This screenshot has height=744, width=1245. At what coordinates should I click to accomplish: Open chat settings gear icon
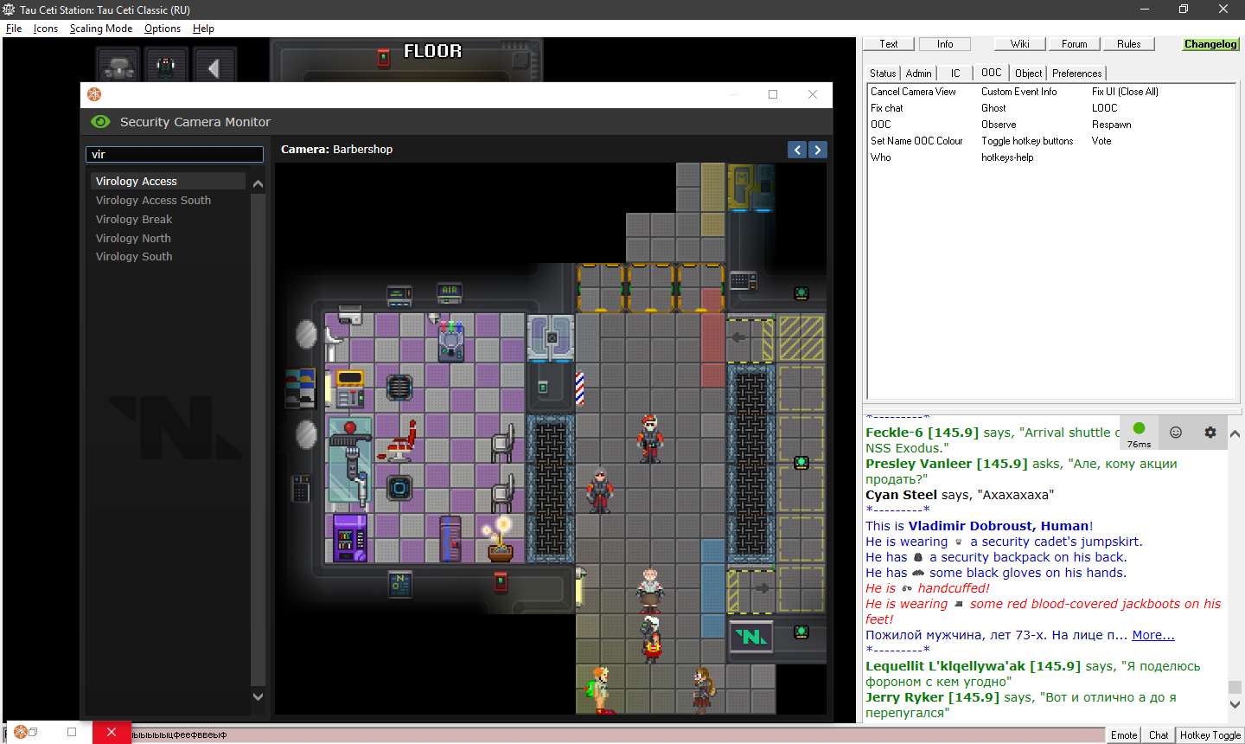(1210, 433)
